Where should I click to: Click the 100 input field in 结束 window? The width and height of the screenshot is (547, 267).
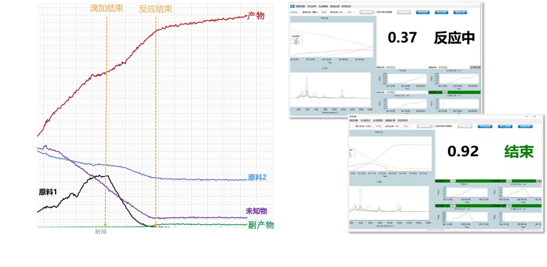point(406,126)
